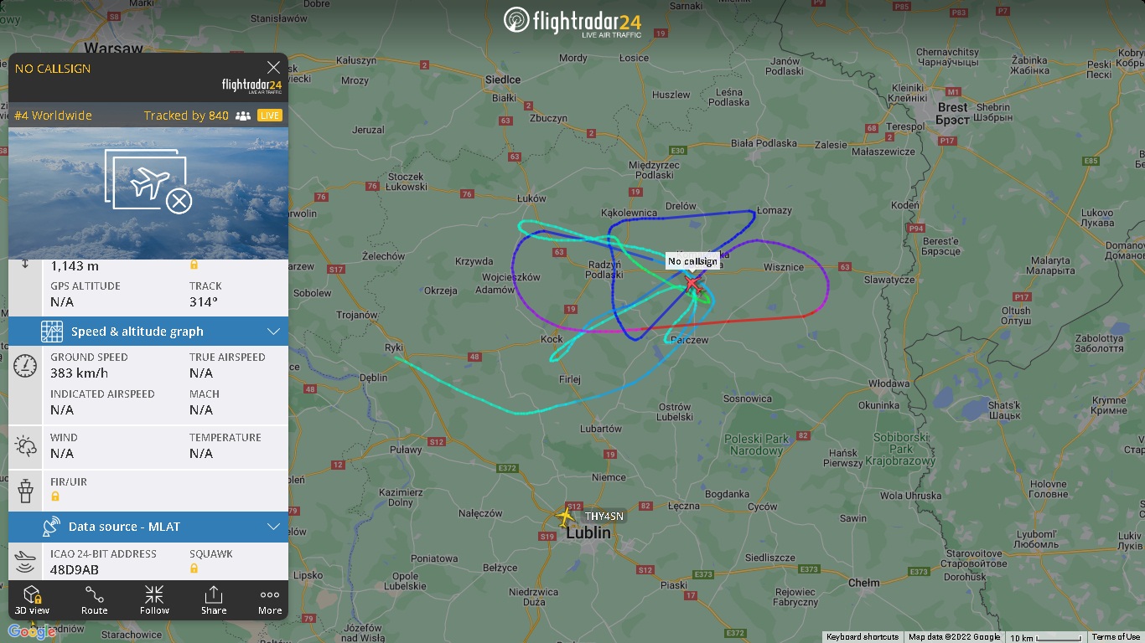The image size is (1145, 643).
Task: Open the 3D view button
Action: tap(33, 599)
